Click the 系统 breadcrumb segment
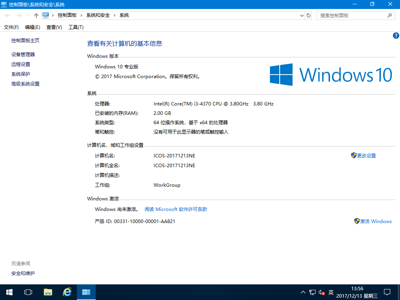The image size is (400, 300). click(x=124, y=15)
